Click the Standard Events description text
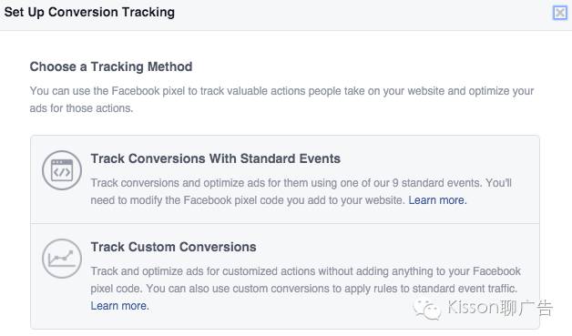This screenshot has height=336, width=572. coord(301,191)
